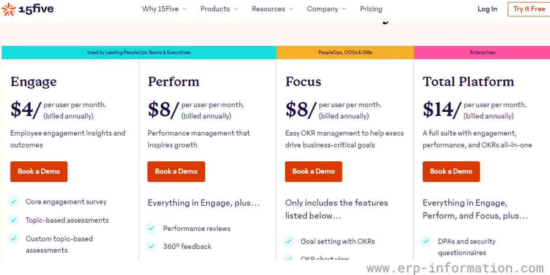Open the Products dropdown menu
This screenshot has width=550, height=275.
219,9
